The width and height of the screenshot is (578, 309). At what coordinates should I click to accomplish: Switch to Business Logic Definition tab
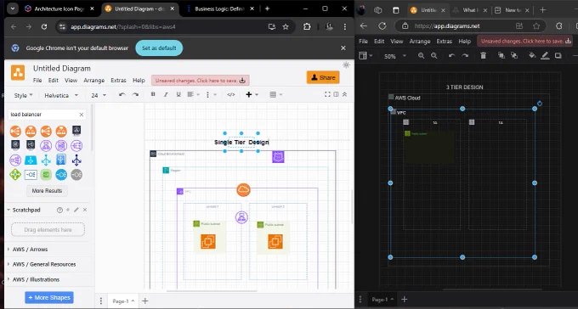pos(219,8)
